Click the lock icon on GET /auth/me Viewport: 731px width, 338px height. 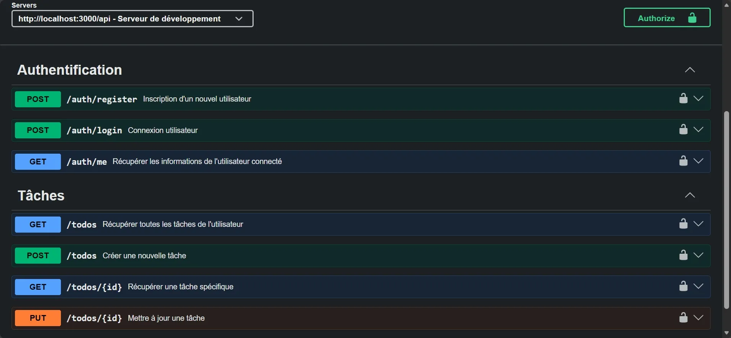pos(683,161)
